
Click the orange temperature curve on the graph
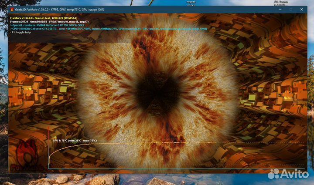pyautogui.click(x=131, y=143)
